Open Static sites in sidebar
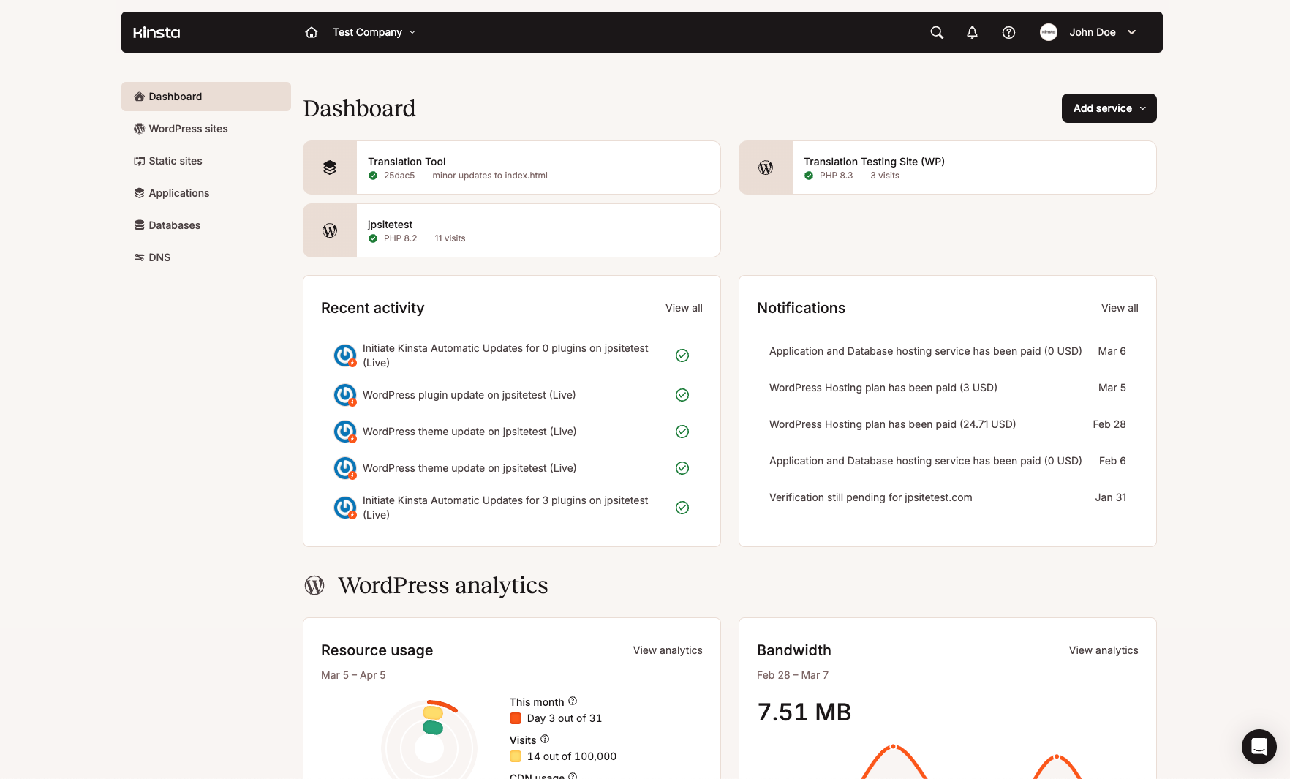 (x=206, y=161)
